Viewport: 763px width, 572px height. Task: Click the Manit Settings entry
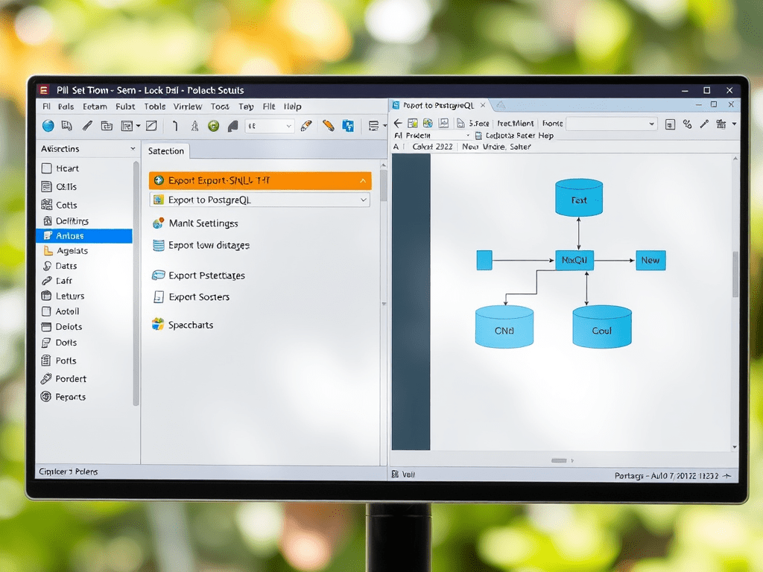(203, 223)
